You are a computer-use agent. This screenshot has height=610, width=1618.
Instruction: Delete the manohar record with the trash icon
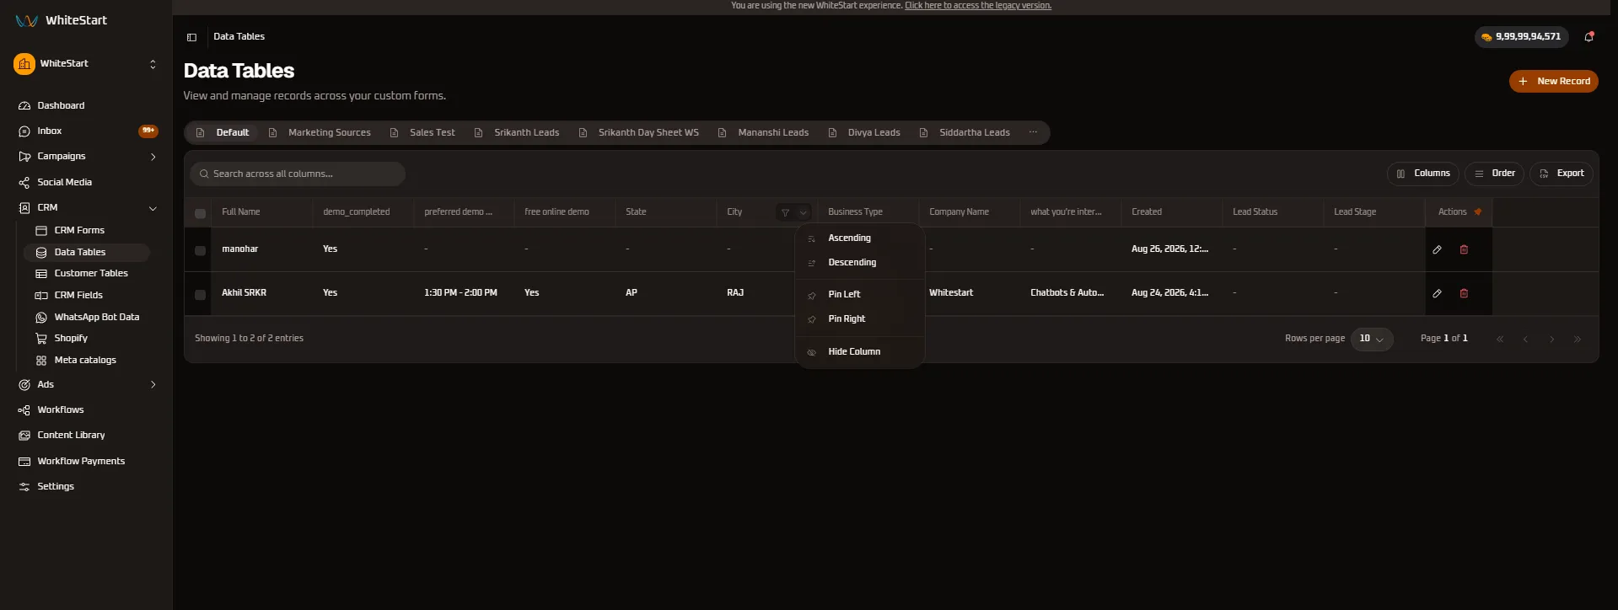(x=1464, y=249)
